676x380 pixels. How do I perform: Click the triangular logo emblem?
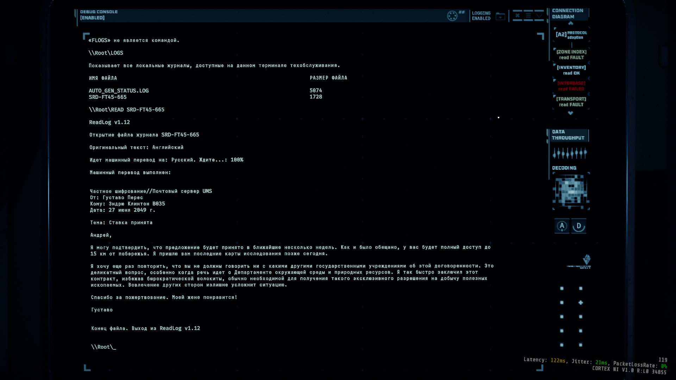click(x=587, y=260)
